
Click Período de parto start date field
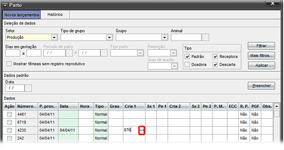pos(54,53)
